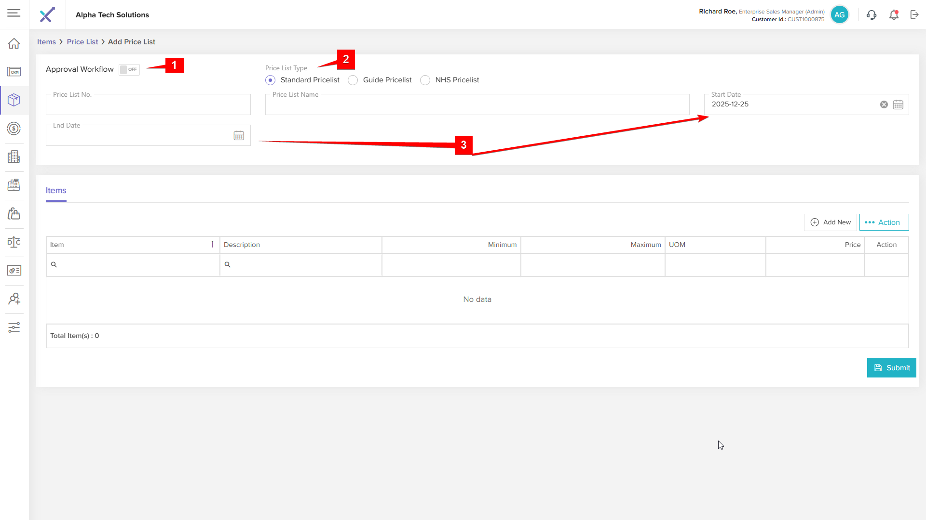The image size is (926, 520).
Task: Click the Submit button
Action: point(891,368)
